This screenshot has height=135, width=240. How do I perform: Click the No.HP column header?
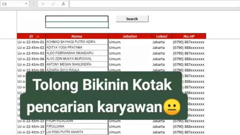[189, 36]
